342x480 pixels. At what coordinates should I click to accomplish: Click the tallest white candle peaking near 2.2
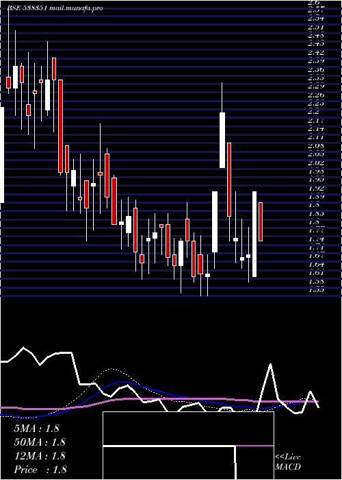[222, 140]
